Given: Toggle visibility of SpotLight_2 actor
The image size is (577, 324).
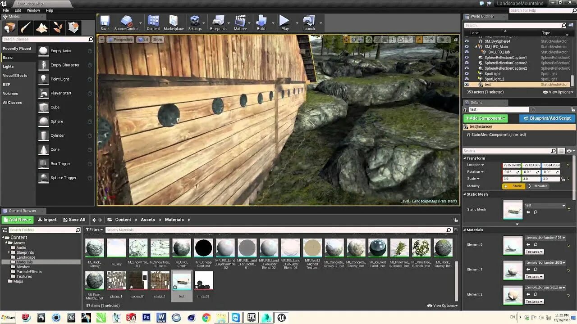Looking at the screenshot, I should 467,79.
